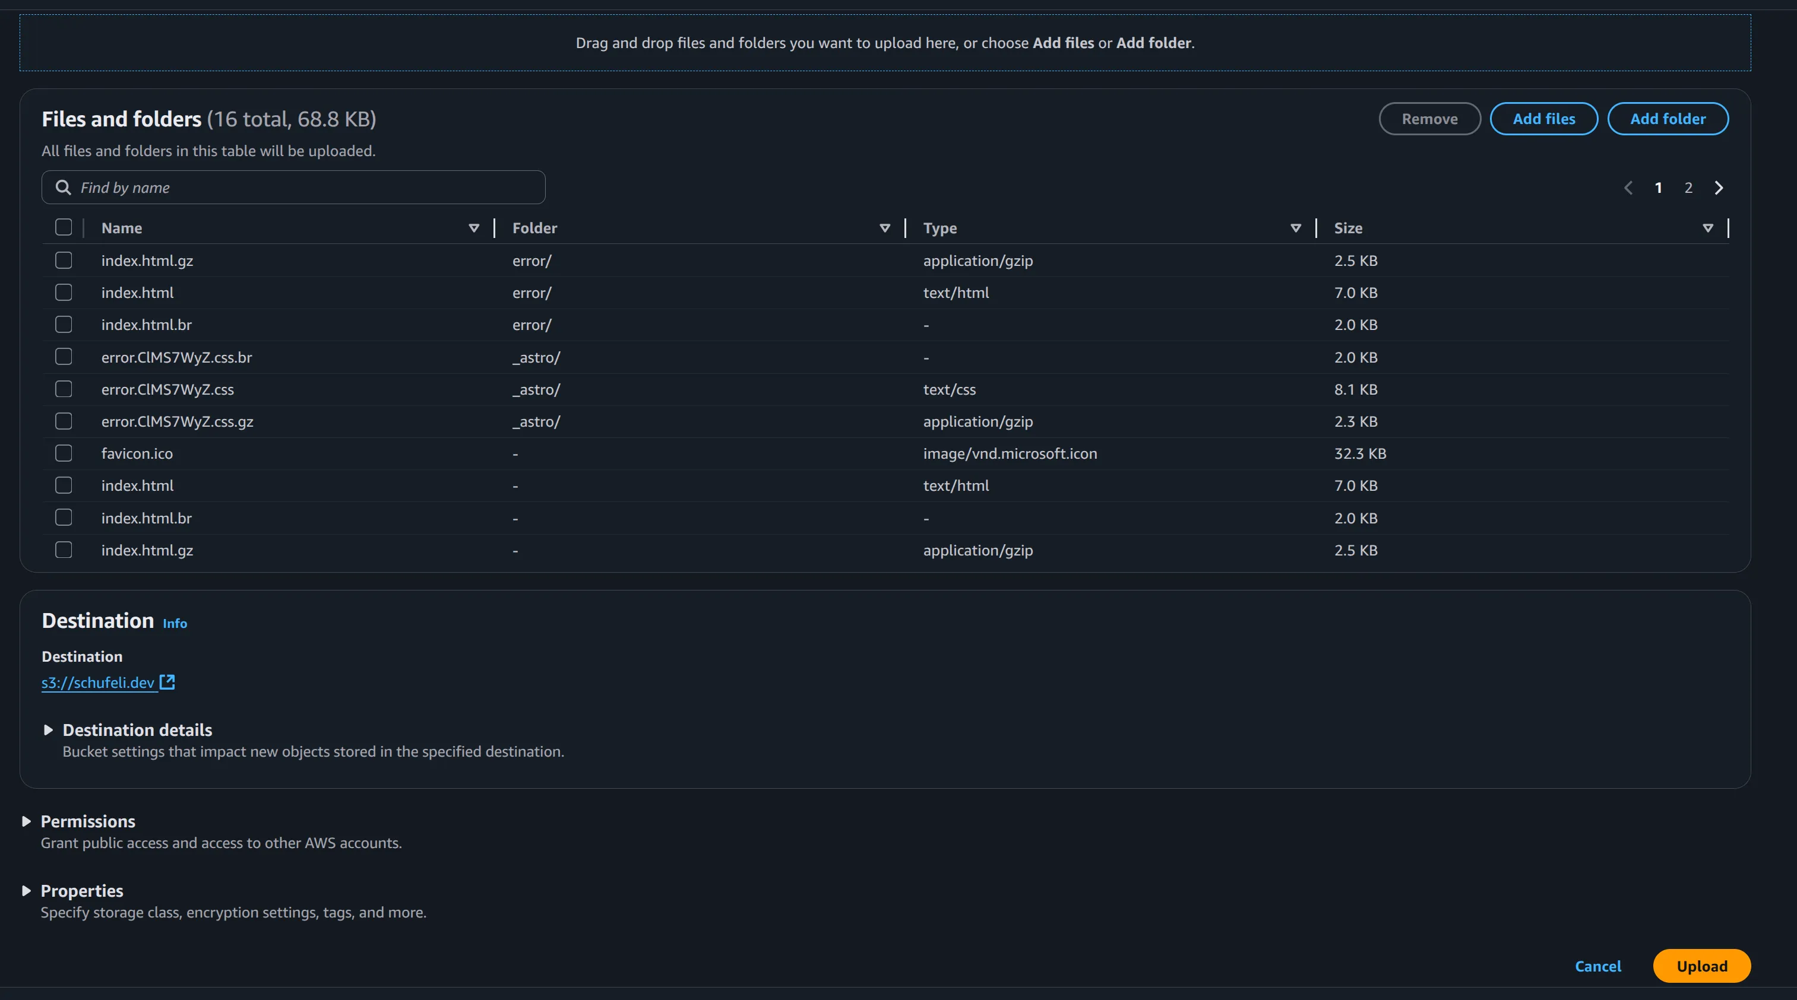This screenshot has width=1797, height=1000.
Task: Click the Add folder button
Action: coord(1668,119)
